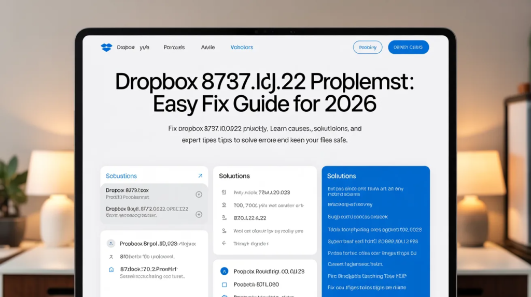Click the round icon beside Propbox Brgol
531x297 pixels.
point(111,244)
